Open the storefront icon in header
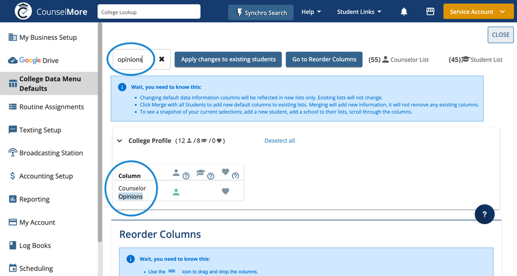This screenshot has width=517, height=276. tap(430, 12)
